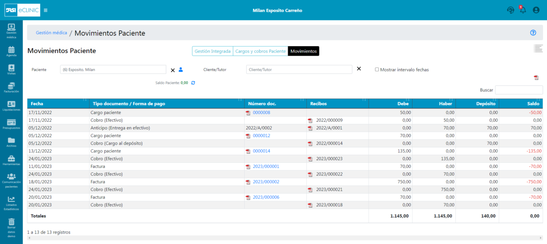Click the 1.145,00 Debe total
Screen dimensions: 547x244
coord(400,216)
